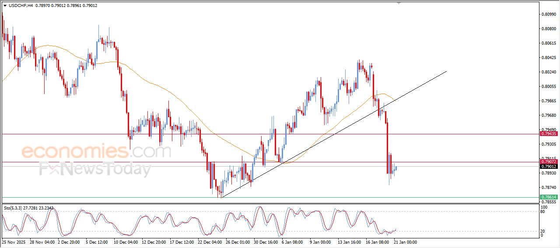Click the black 0.79012 current price label
560x248 pixels.
coord(549,167)
